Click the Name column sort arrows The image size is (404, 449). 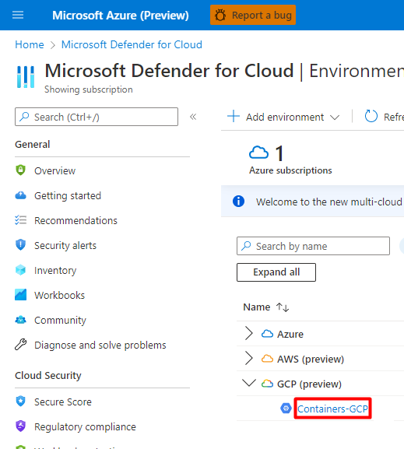tap(283, 307)
